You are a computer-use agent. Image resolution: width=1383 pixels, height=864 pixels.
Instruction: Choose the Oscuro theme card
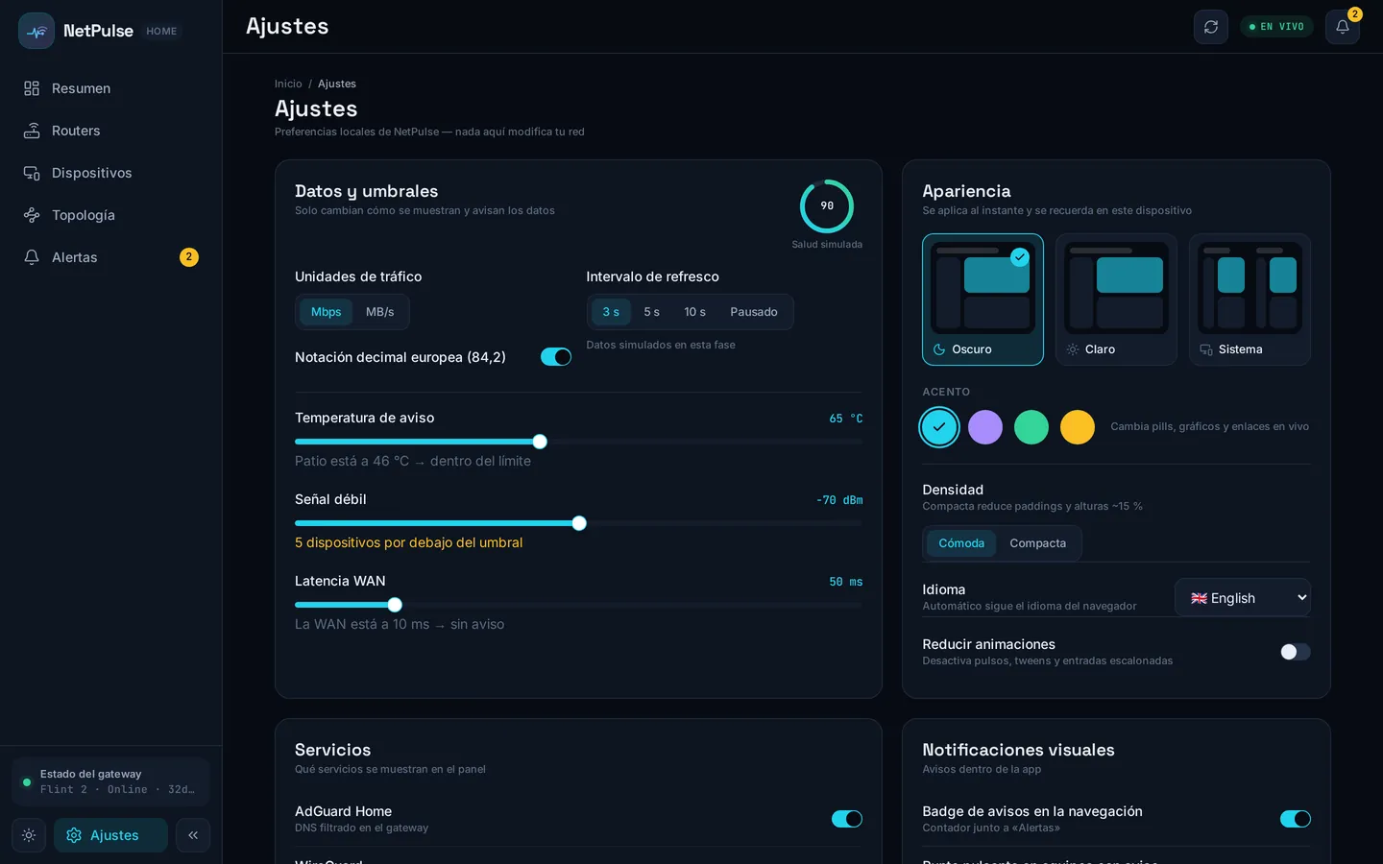click(x=983, y=300)
